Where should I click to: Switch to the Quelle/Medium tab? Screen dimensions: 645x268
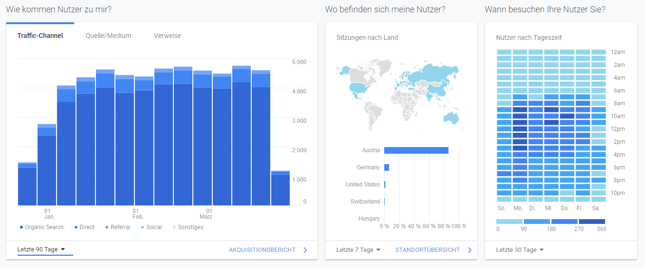[108, 36]
